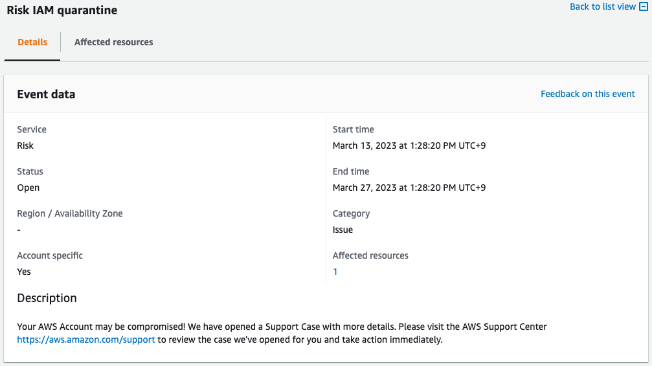Click the Status value Open
The height and width of the screenshot is (366, 652).
(x=28, y=188)
